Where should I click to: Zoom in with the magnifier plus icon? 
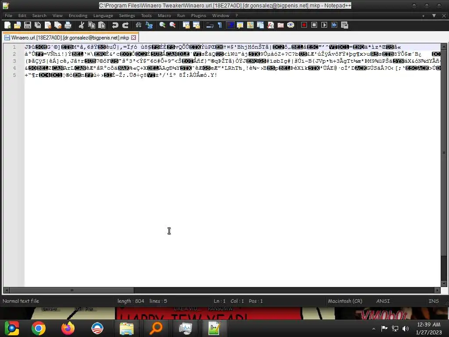(162, 25)
